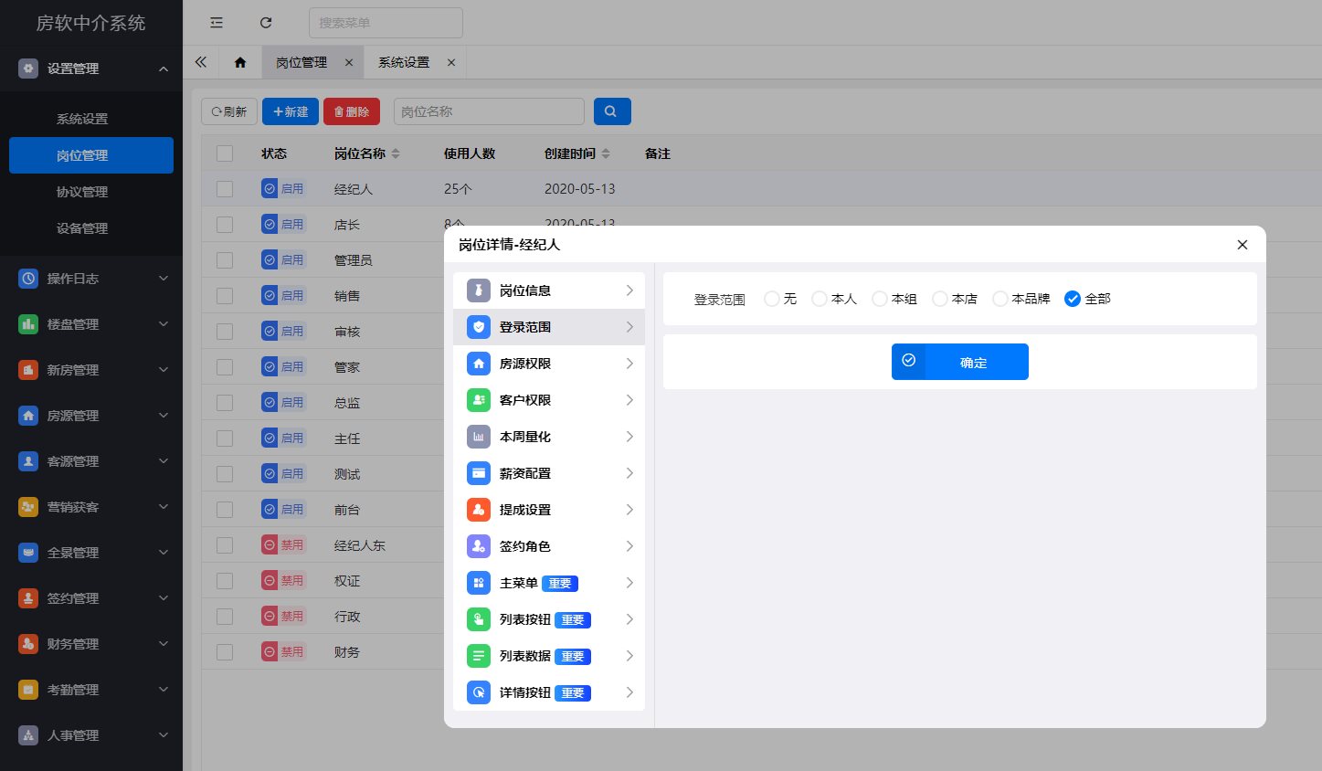Open 房源权限 house icon entry
The width and height of the screenshot is (1322, 771).
coord(479,364)
